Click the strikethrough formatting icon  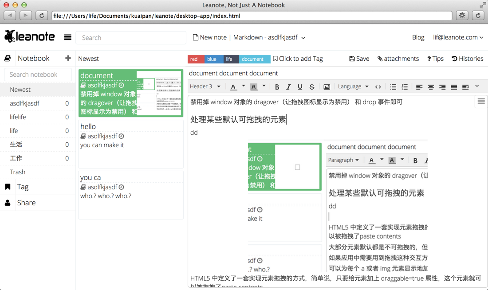pos(311,87)
